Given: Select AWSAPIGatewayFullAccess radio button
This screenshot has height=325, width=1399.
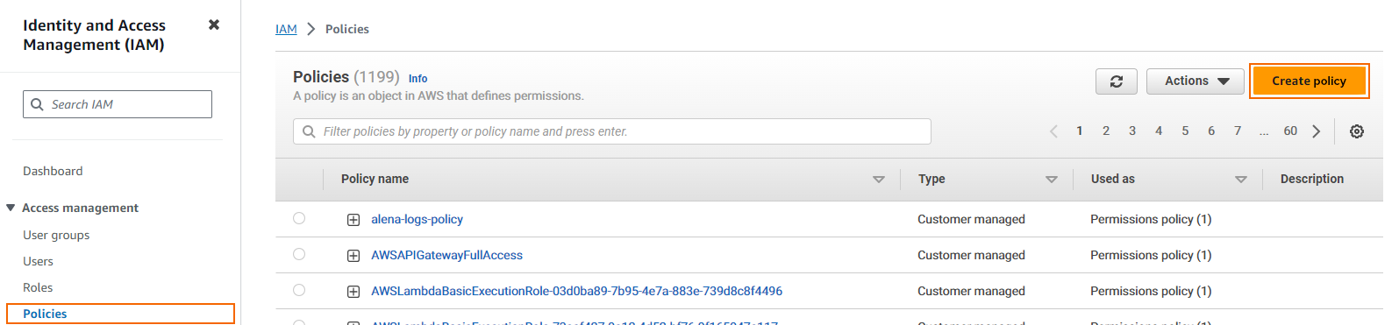Looking at the screenshot, I should point(299,254).
